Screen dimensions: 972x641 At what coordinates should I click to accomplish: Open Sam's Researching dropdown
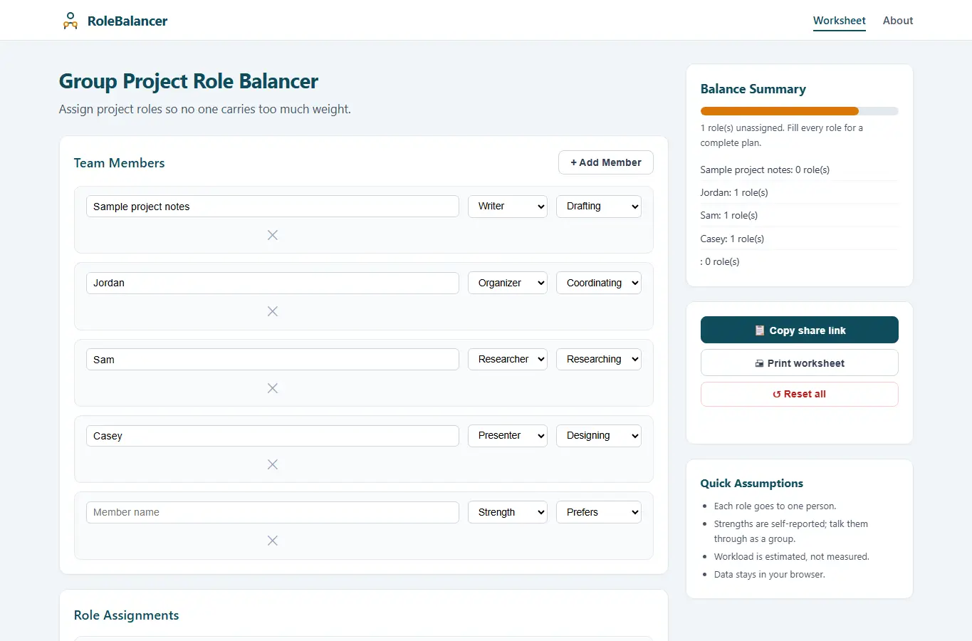tap(599, 359)
